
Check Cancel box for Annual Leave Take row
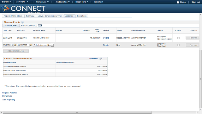pyautogui.click(x=178, y=38)
